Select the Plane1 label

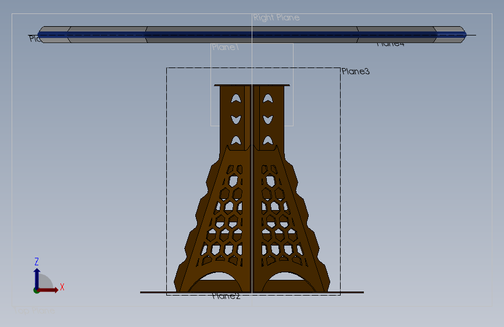click(x=226, y=47)
